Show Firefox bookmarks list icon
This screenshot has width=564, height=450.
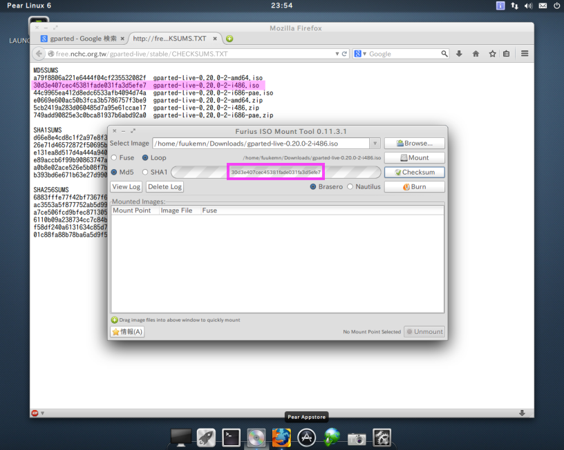[507, 54]
